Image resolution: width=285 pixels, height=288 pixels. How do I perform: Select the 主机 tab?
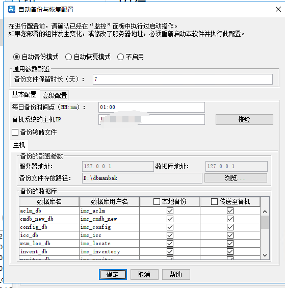pyautogui.click(x=19, y=145)
